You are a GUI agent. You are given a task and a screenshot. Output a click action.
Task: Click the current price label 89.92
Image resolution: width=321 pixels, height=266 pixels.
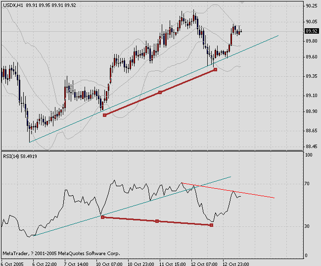tap(312, 31)
